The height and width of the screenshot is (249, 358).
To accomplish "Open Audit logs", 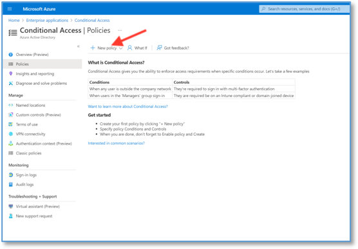I will (24, 185).
